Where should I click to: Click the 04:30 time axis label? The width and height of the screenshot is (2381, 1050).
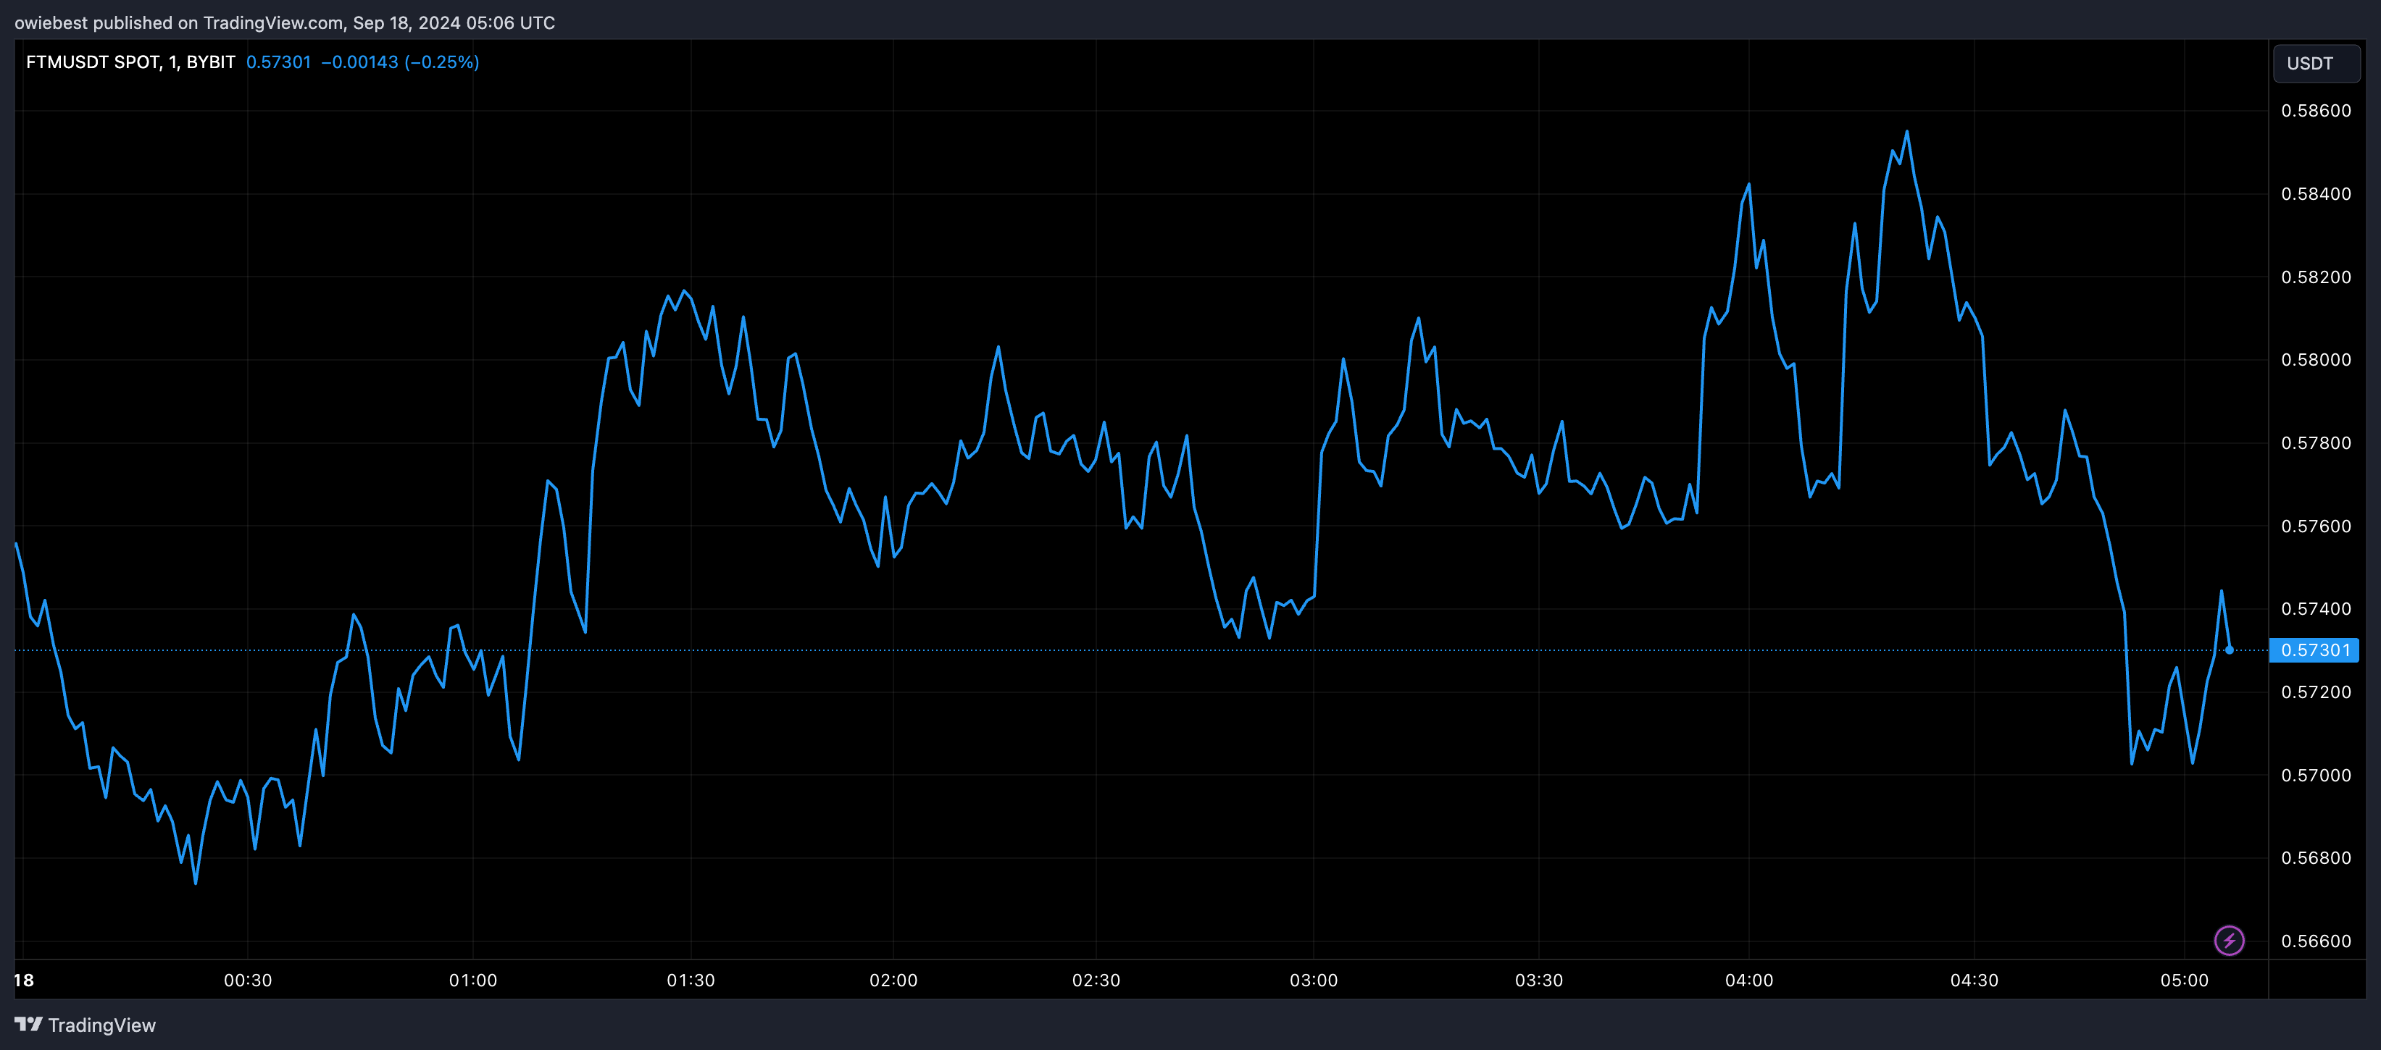coord(1975,980)
